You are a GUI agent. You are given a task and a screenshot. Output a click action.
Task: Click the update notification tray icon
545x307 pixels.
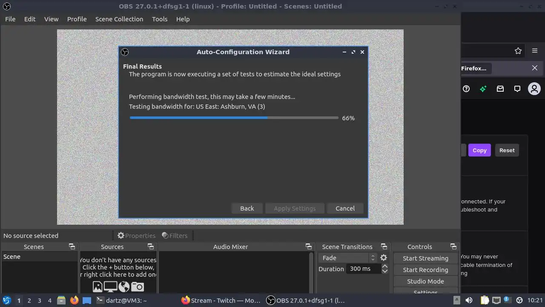point(508,300)
